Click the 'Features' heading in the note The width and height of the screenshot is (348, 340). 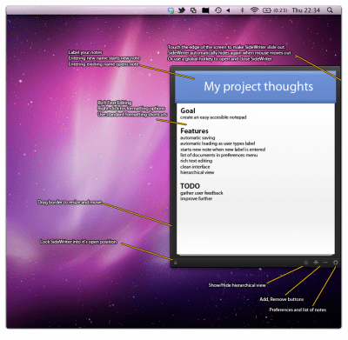194,130
